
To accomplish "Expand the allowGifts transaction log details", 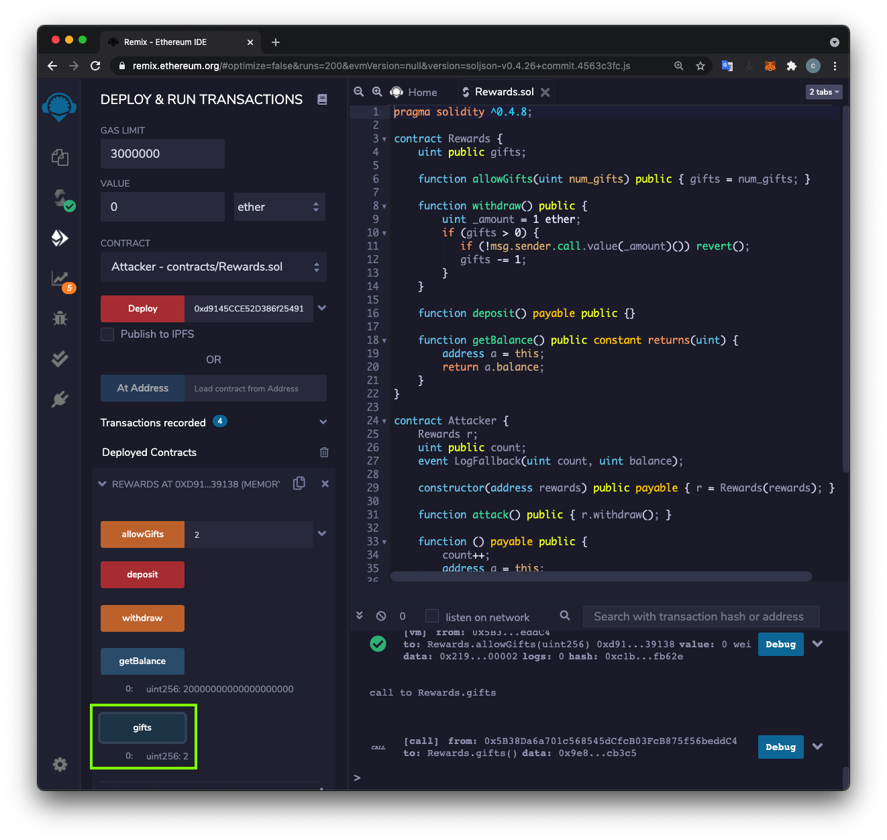I will tap(817, 644).
